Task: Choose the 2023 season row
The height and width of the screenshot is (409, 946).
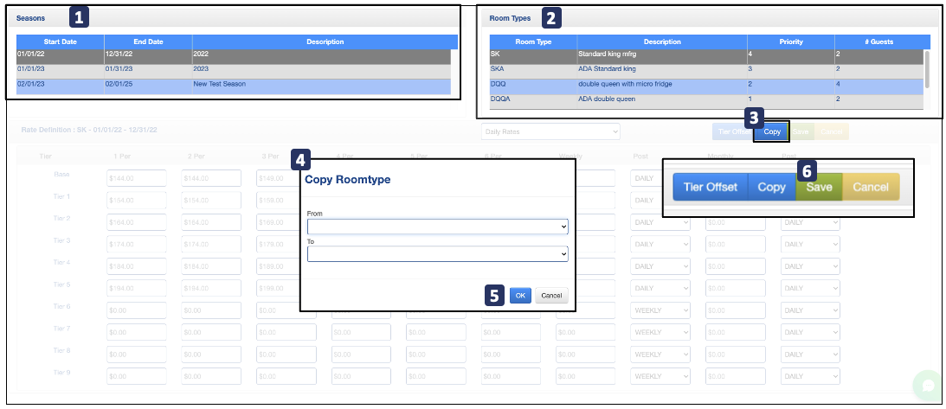Action: coord(233,70)
